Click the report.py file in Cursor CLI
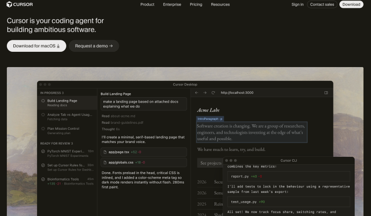Image resolution: width=371 pixels, height=216 pixels. point(288,177)
